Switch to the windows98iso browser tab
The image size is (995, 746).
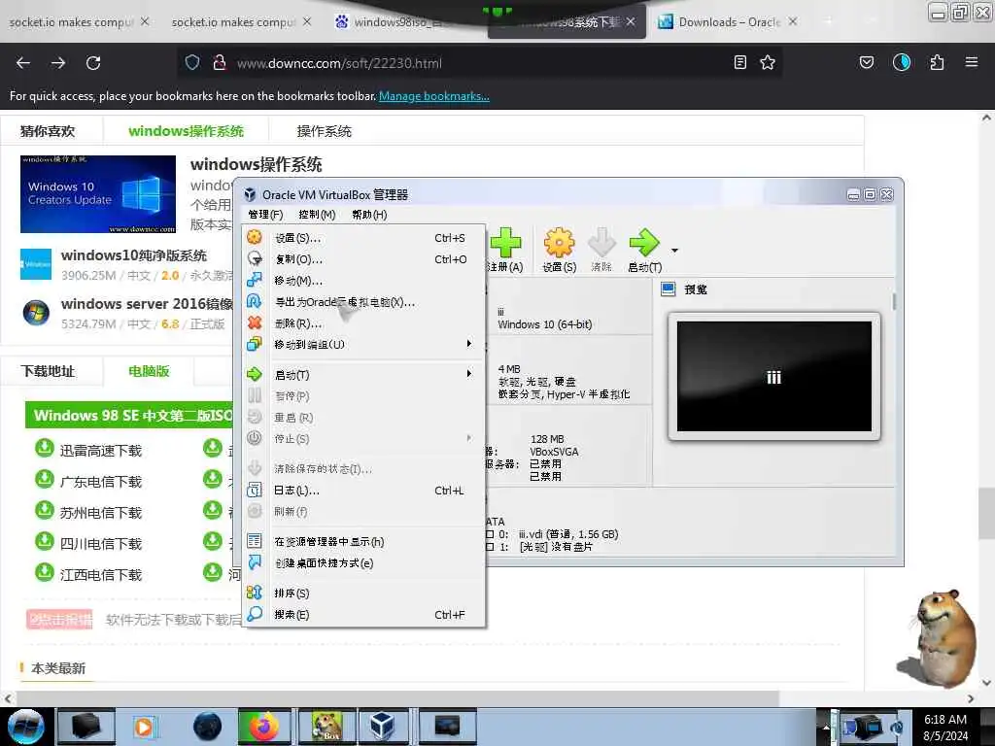[x=405, y=22]
